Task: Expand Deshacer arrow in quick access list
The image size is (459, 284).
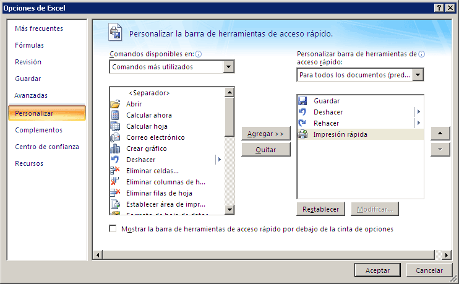Action: click(419, 112)
